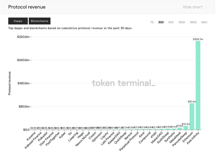The width and height of the screenshot is (216, 152).
Task: Click the Hide chart chevron icon
Action: coord(206,7)
